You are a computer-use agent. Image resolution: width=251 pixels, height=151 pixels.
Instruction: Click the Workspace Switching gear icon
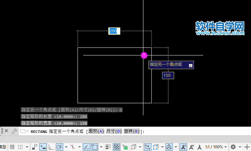(x=233, y=147)
